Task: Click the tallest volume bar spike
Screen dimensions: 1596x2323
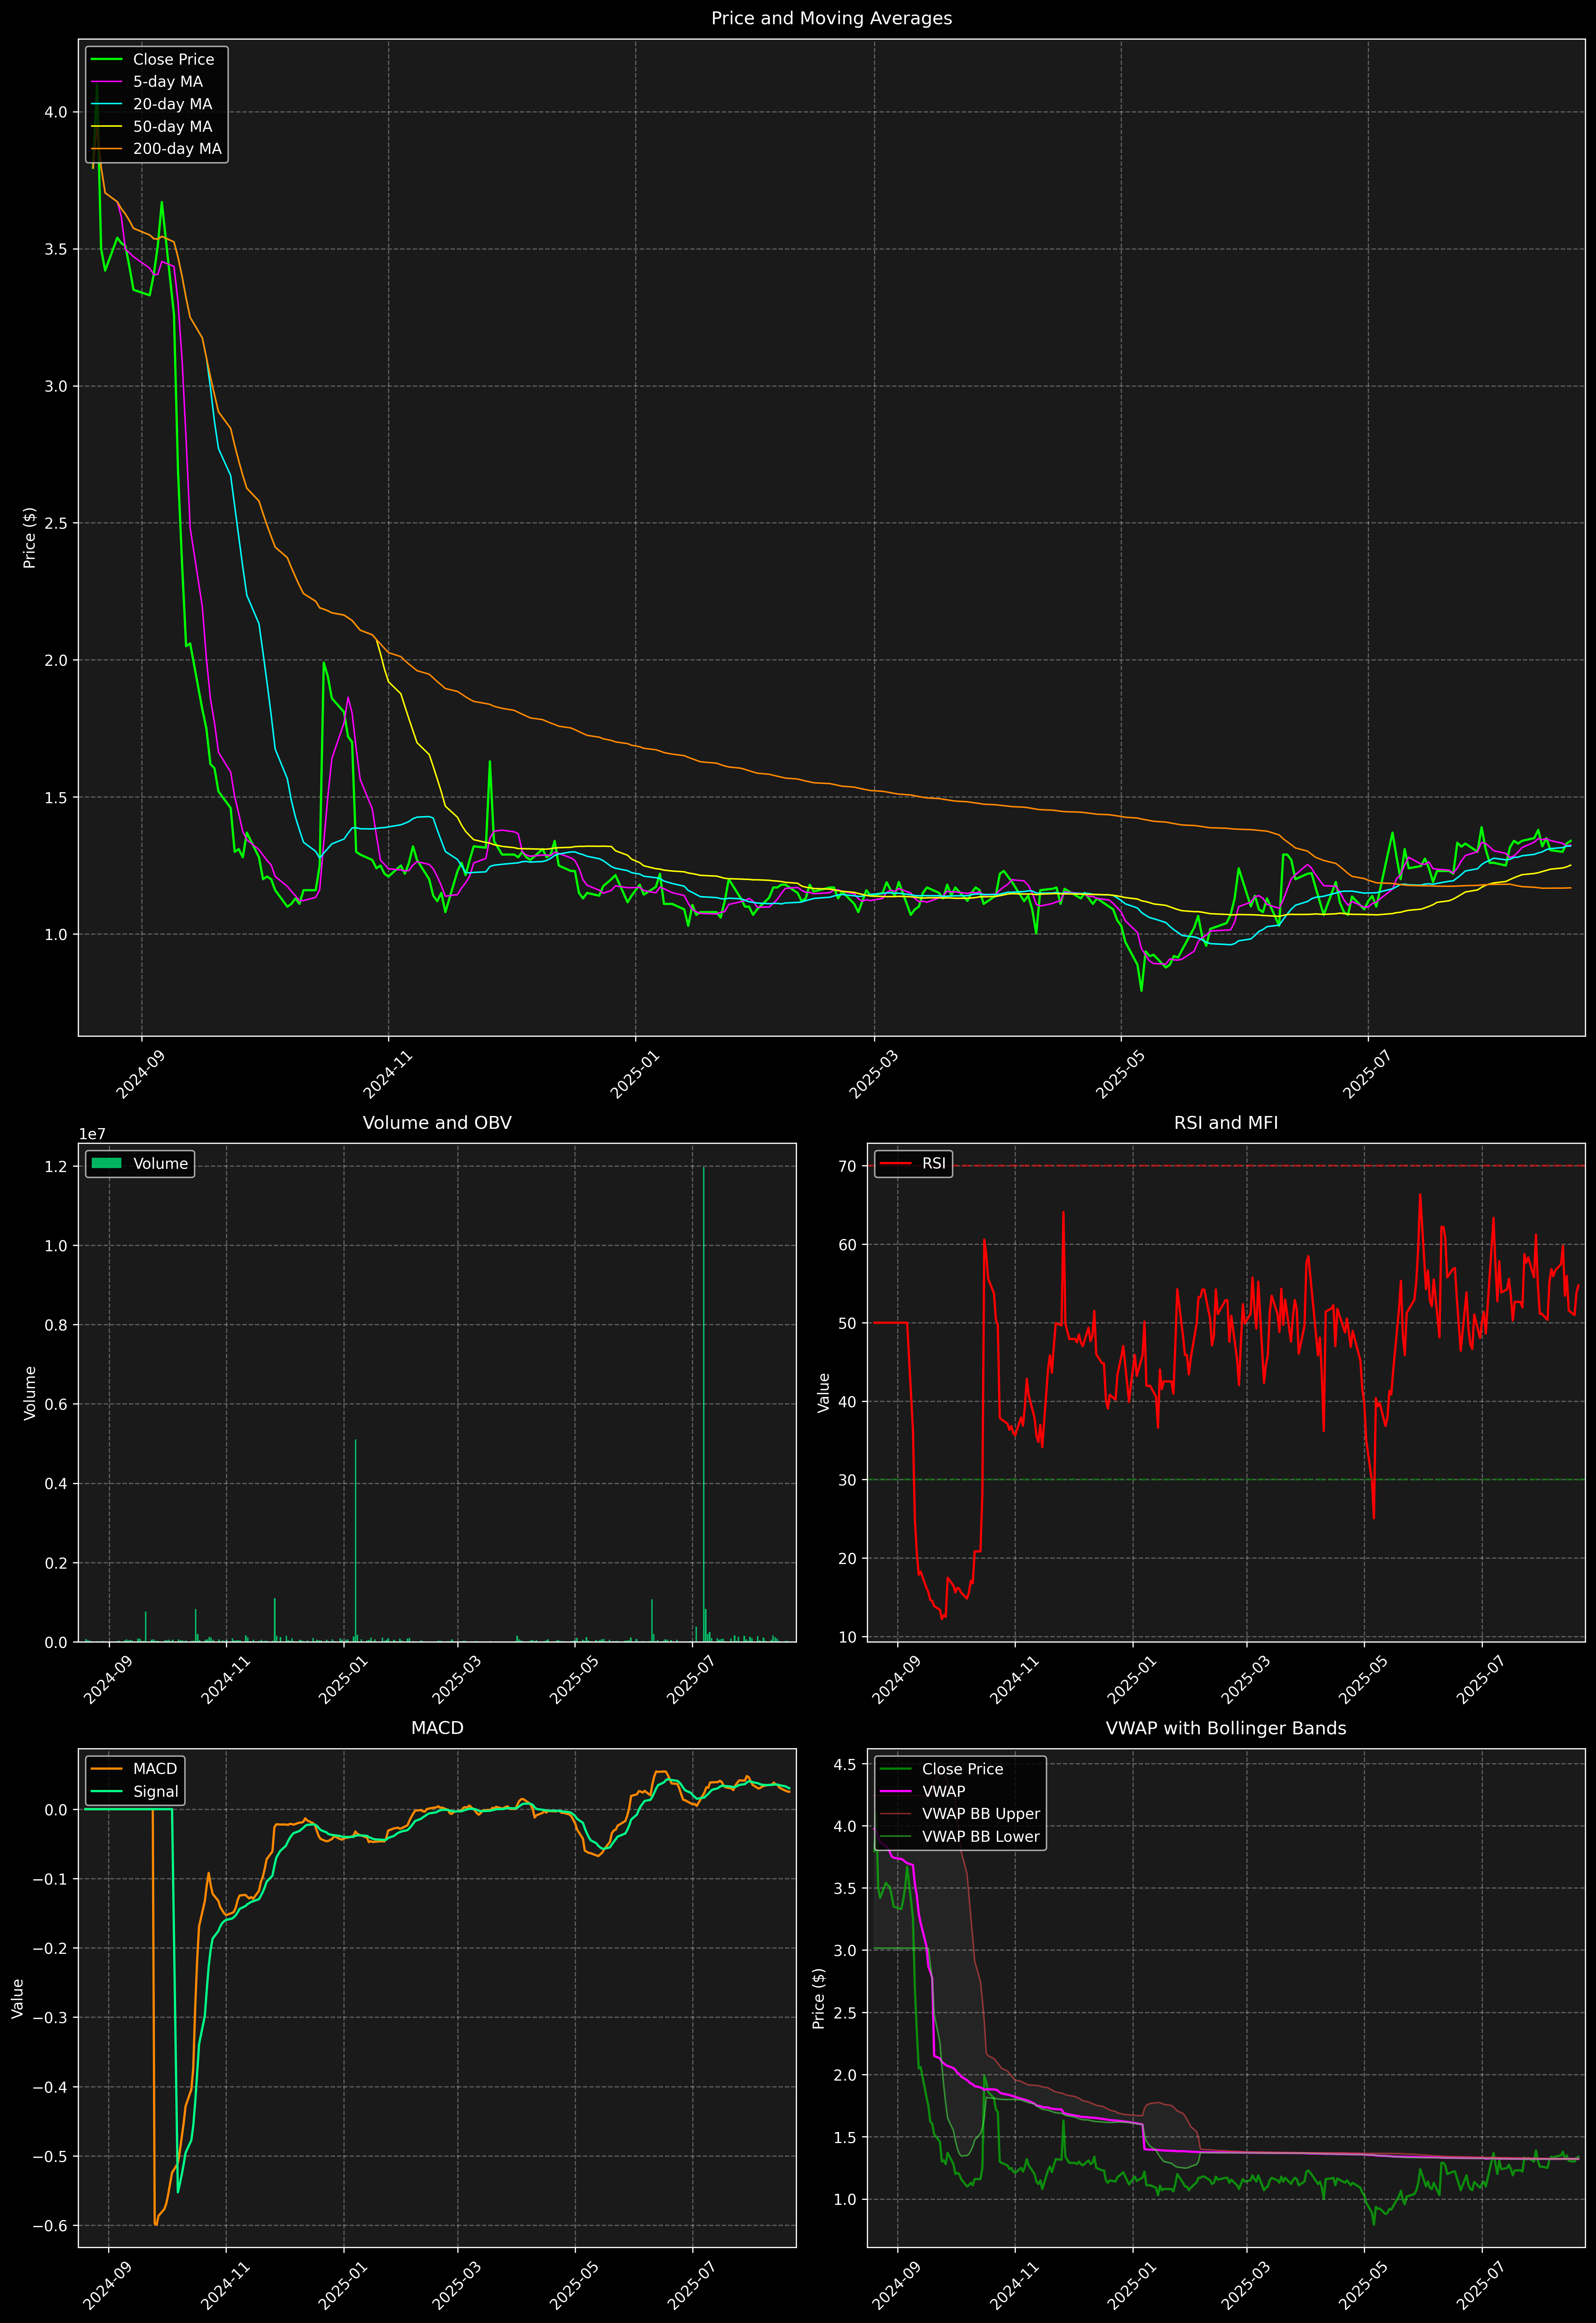Action: (x=704, y=1399)
